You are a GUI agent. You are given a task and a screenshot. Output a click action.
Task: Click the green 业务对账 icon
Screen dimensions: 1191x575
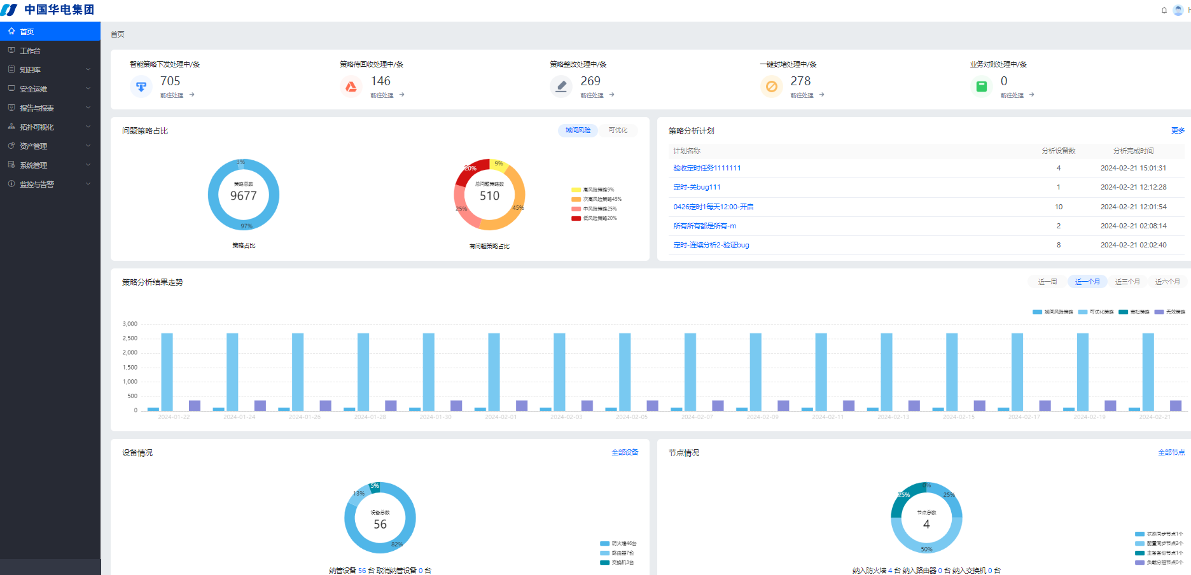pyautogui.click(x=981, y=86)
